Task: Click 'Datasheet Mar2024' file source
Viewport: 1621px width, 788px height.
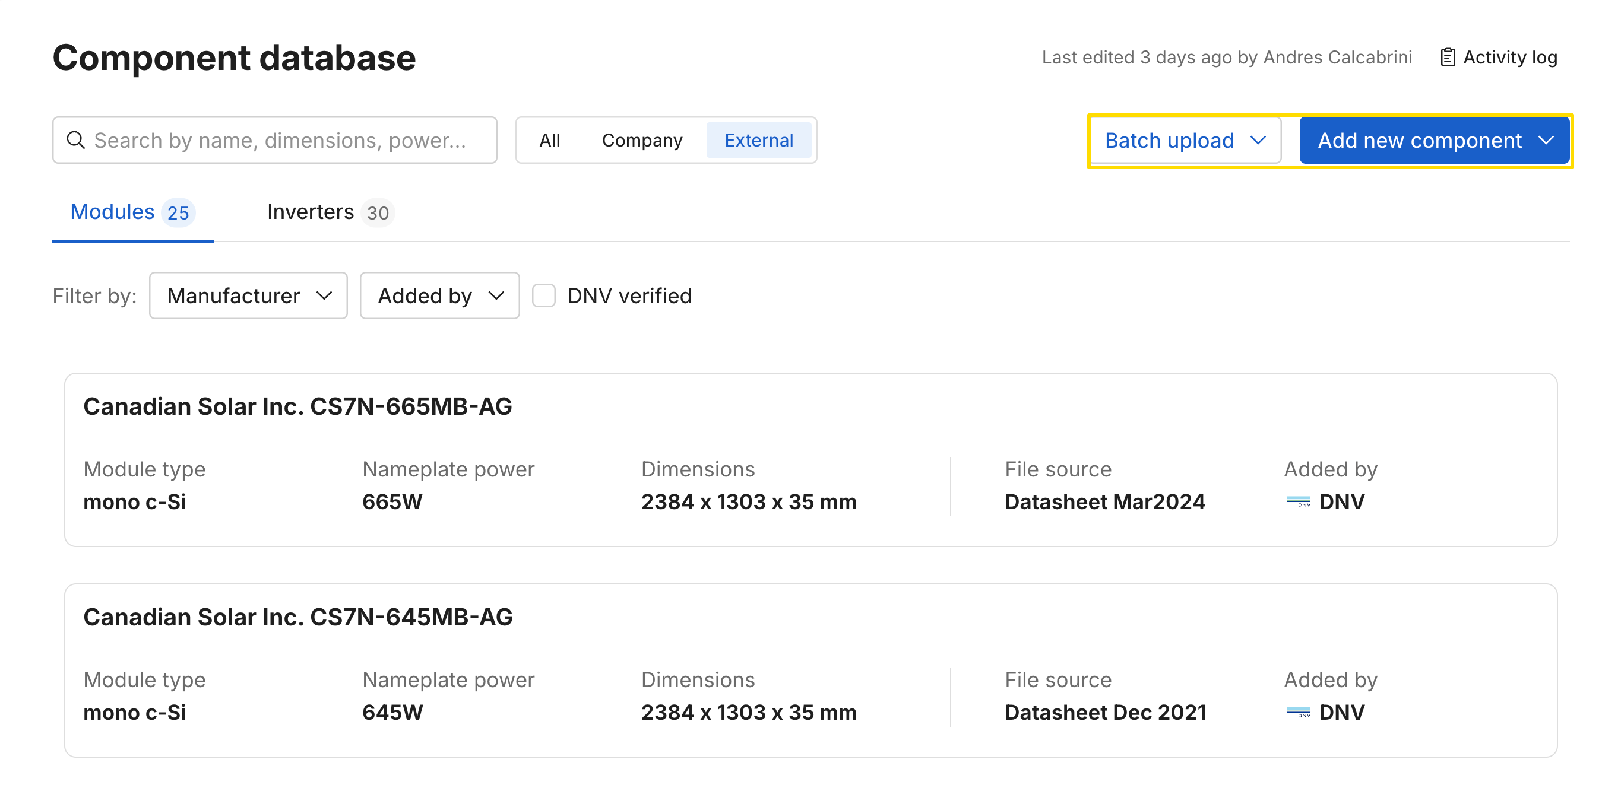Action: 1105,501
